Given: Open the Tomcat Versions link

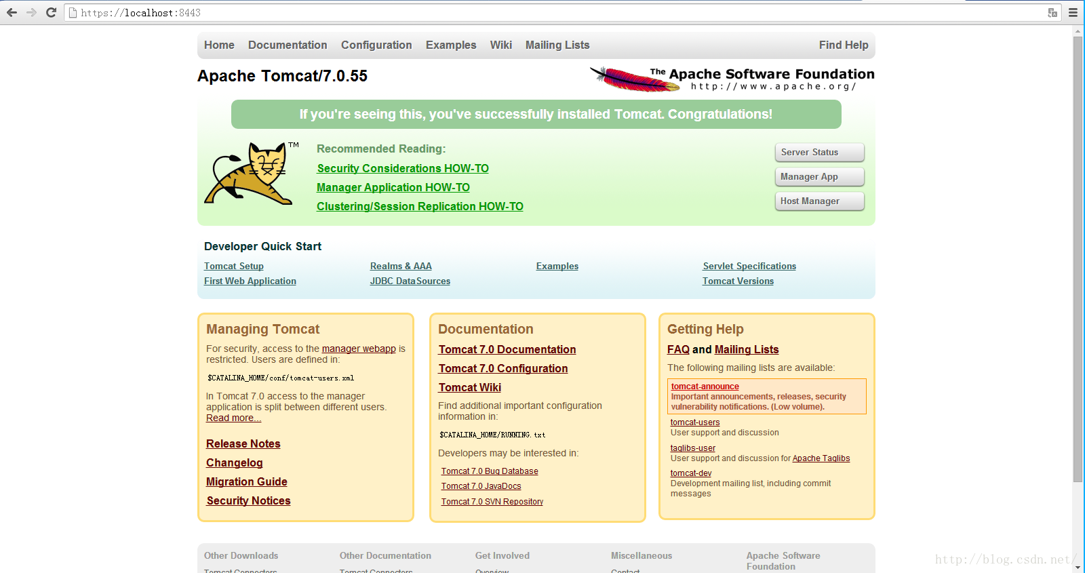Looking at the screenshot, I should pyautogui.click(x=738, y=281).
